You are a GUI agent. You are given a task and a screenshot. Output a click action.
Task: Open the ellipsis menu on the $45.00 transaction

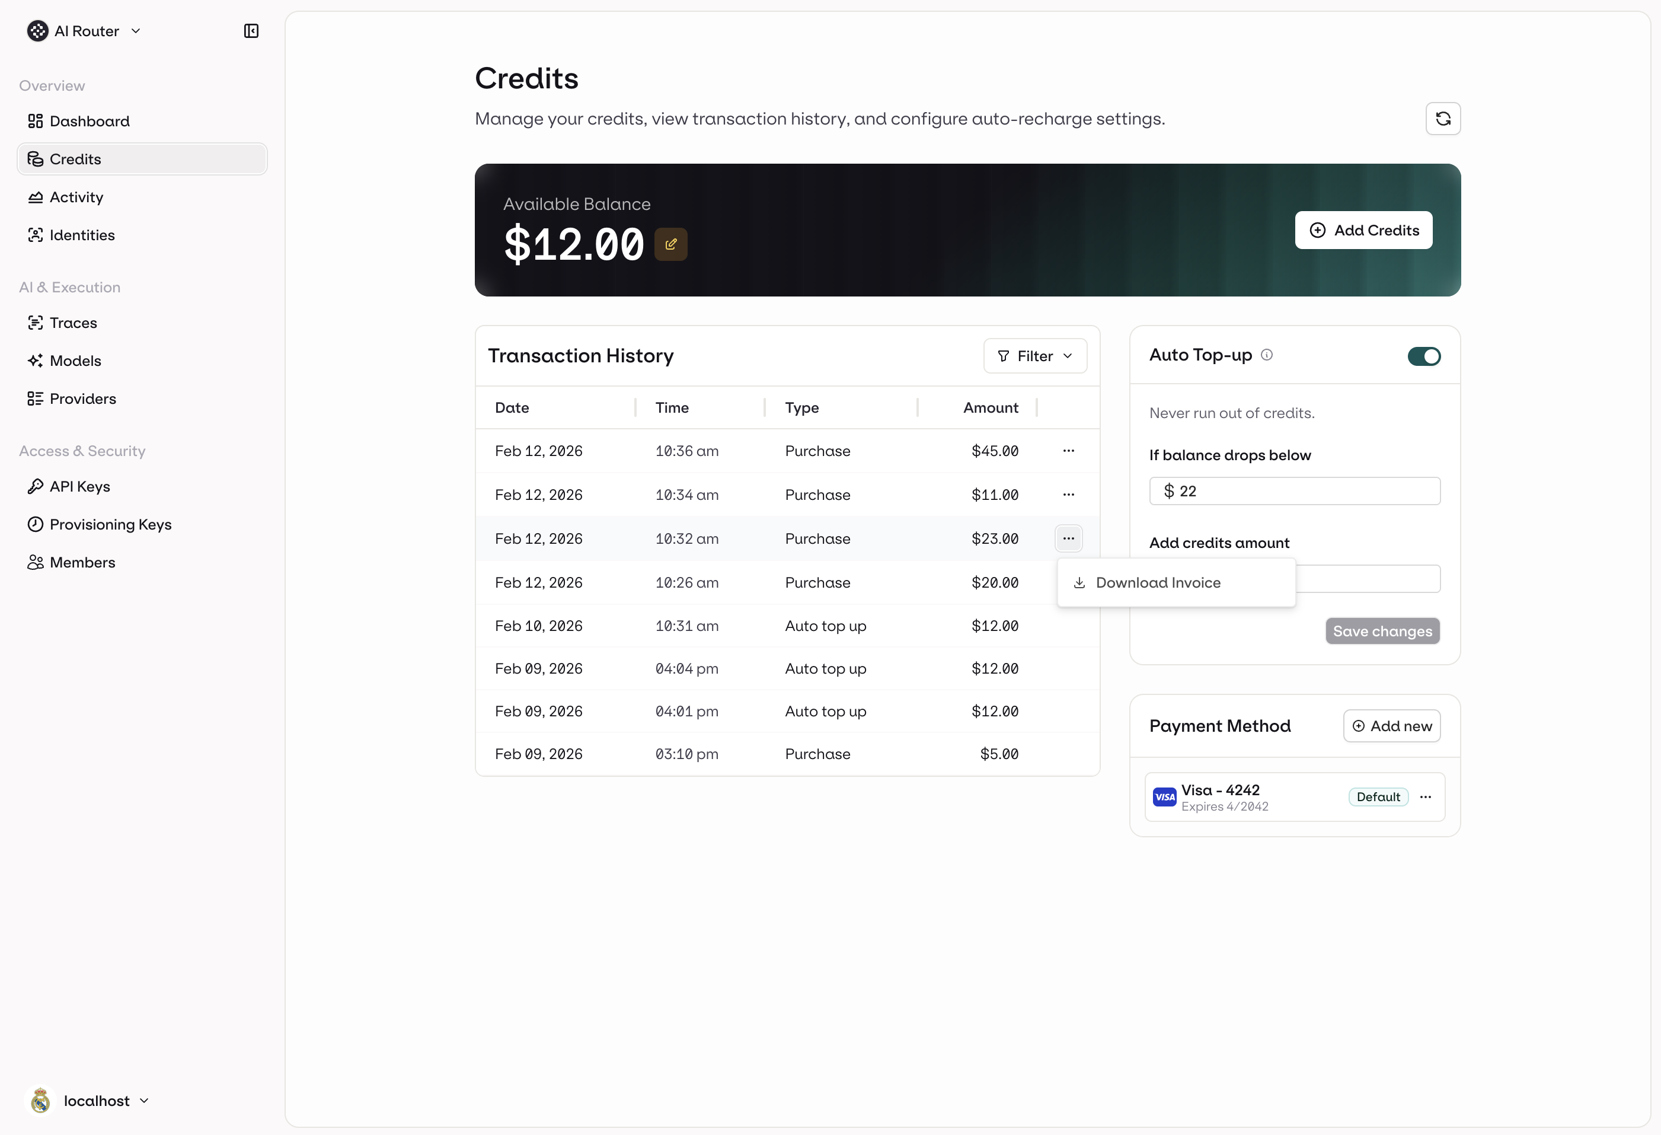[1068, 451]
